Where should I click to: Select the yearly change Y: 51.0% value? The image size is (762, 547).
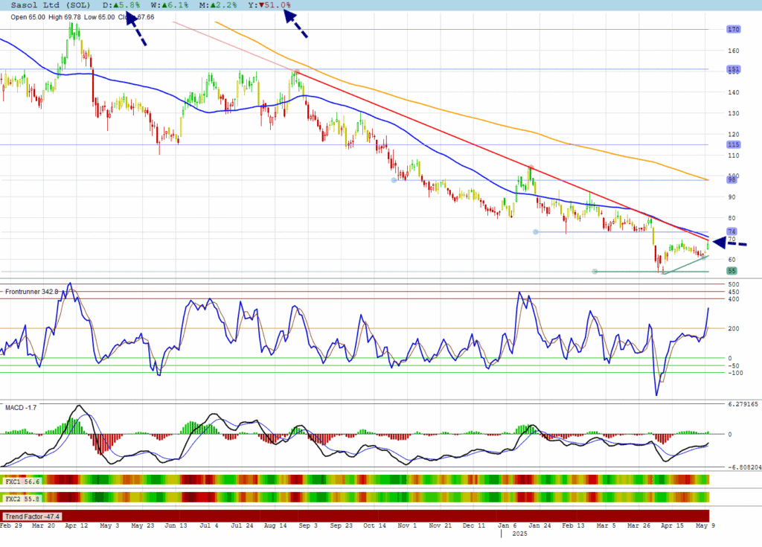(269, 5)
